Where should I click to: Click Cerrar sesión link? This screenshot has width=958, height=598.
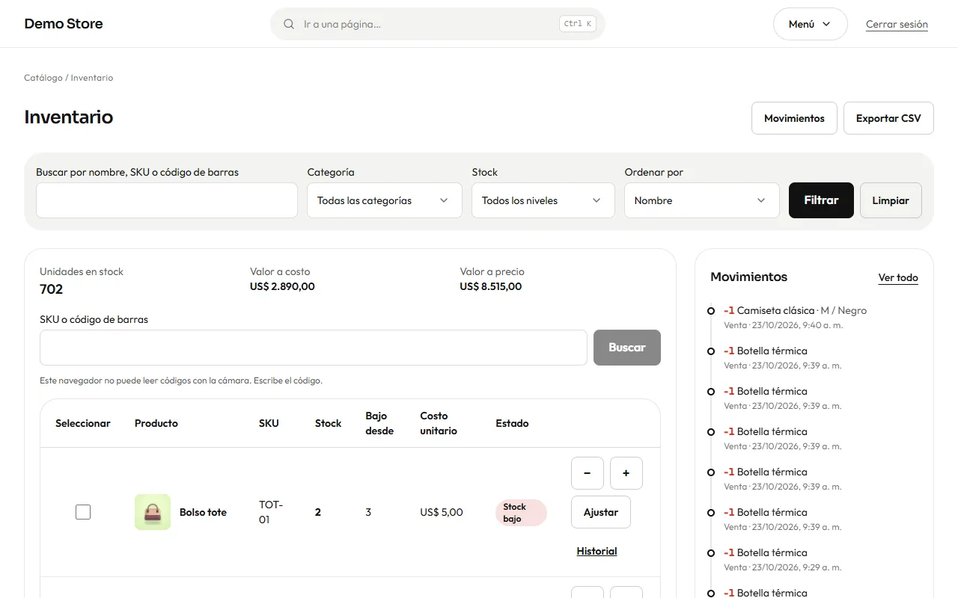tap(897, 24)
